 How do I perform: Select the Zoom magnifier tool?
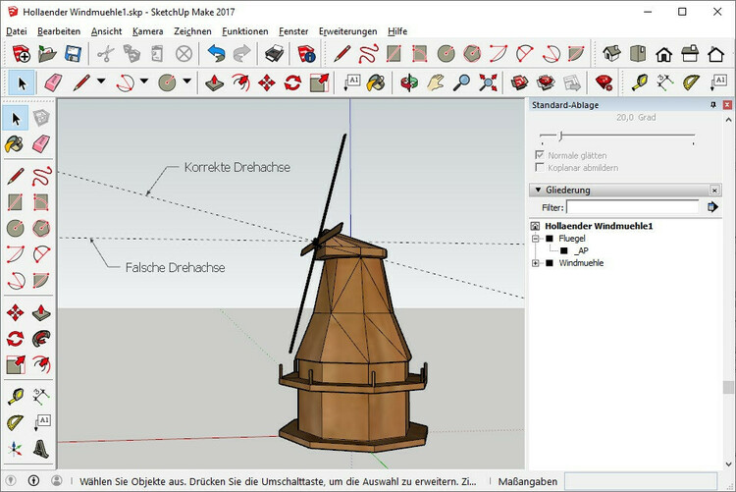[461, 82]
